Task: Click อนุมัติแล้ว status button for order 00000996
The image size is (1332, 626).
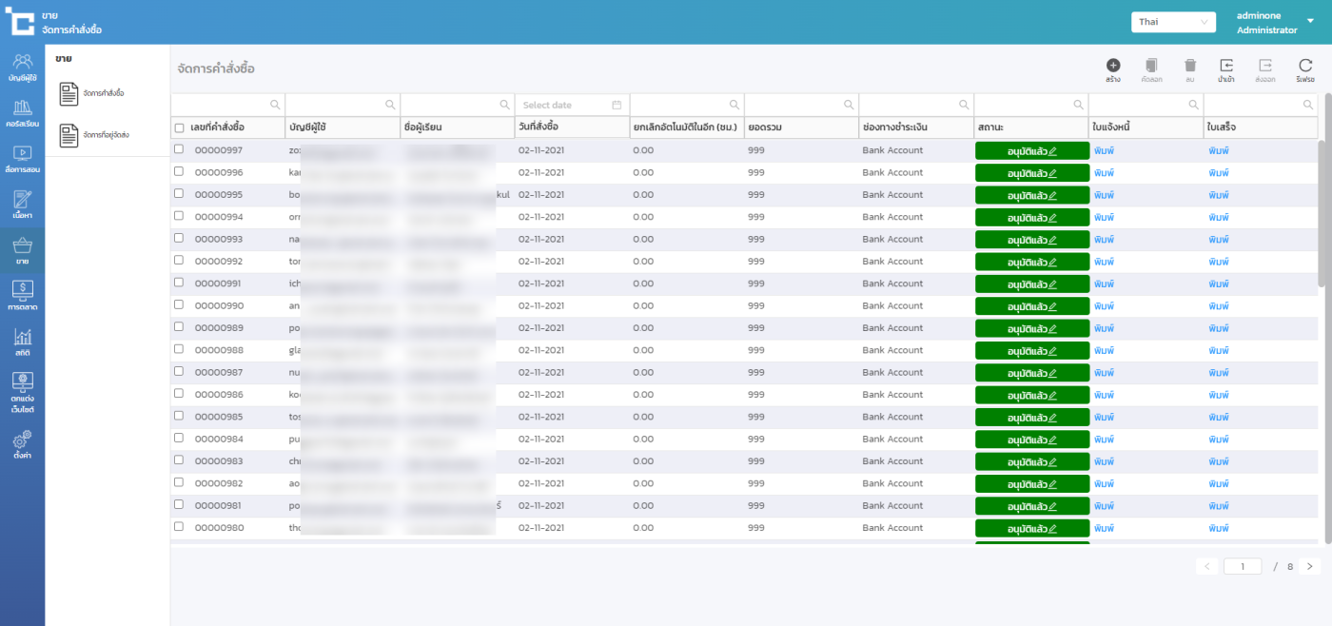Action: click(1031, 173)
